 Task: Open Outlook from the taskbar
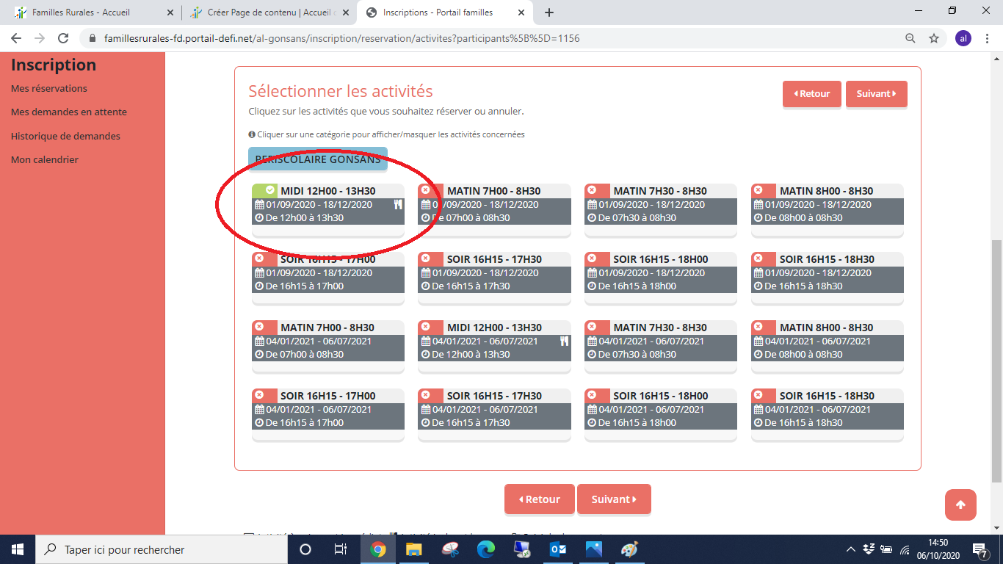click(558, 549)
